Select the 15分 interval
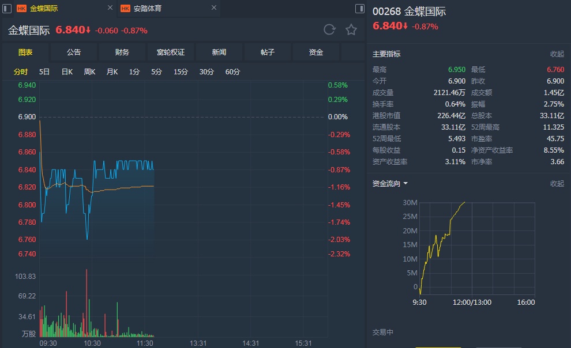571x348 pixels. click(x=181, y=71)
